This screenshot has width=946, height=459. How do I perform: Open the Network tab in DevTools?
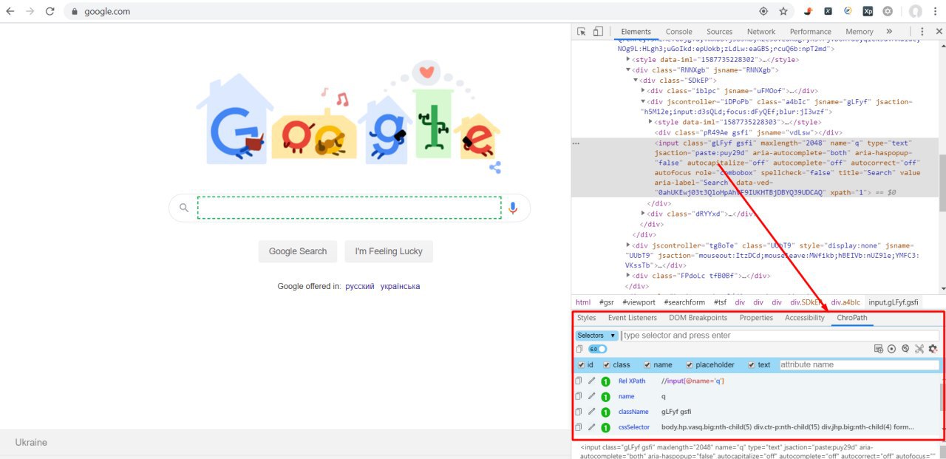[760, 32]
